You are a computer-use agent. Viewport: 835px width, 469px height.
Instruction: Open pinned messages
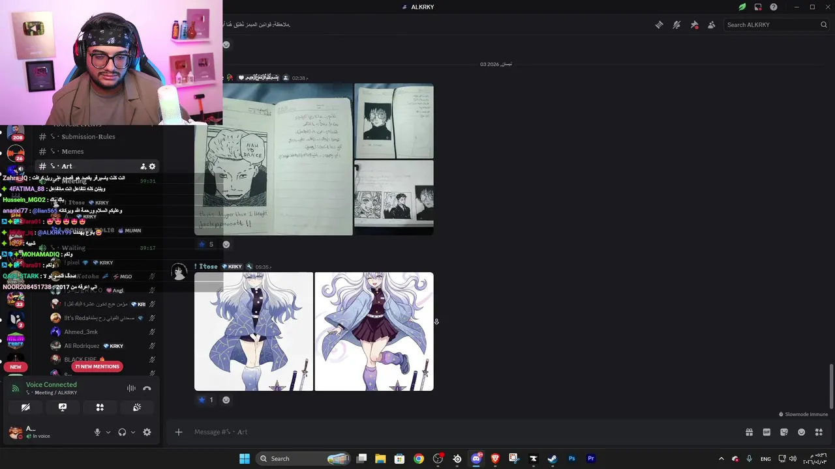point(694,25)
